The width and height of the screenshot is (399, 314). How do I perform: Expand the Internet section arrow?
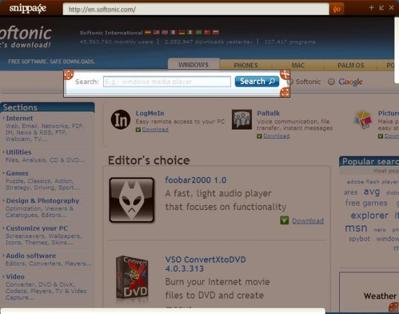[4, 118]
